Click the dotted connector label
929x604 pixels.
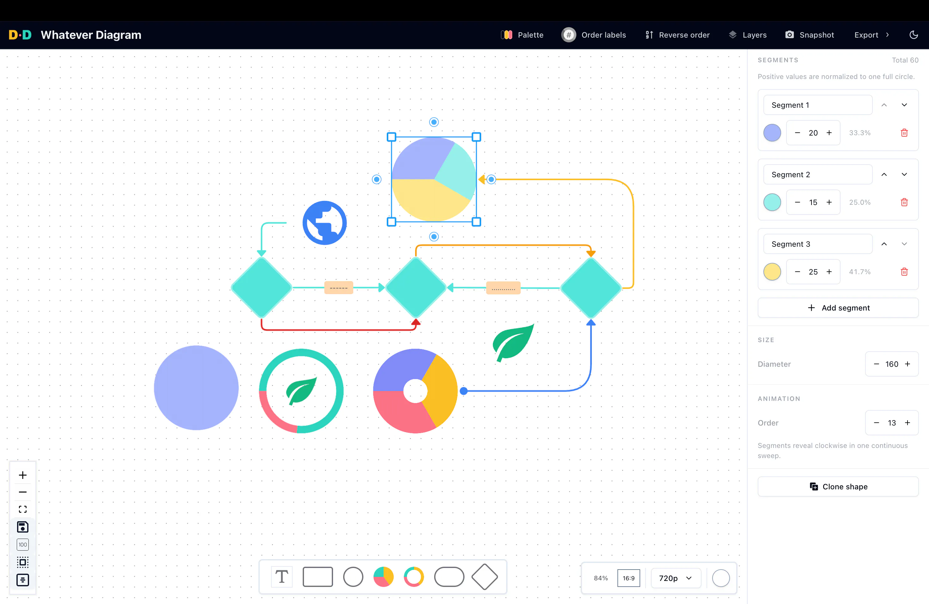tap(503, 288)
